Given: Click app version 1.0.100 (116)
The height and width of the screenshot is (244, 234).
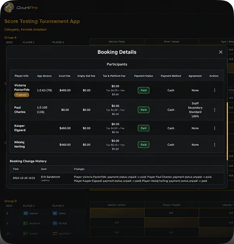Looking at the screenshot, I should [x=42, y=110].
